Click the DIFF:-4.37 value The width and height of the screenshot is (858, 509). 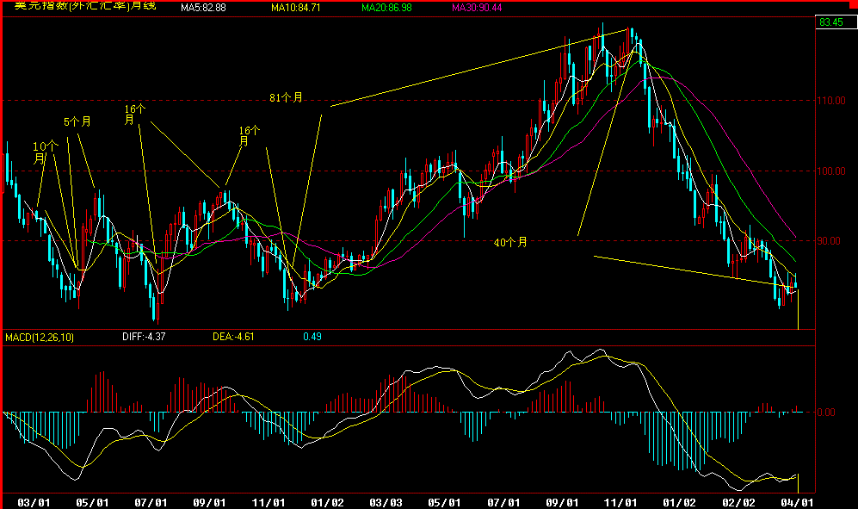[144, 337]
